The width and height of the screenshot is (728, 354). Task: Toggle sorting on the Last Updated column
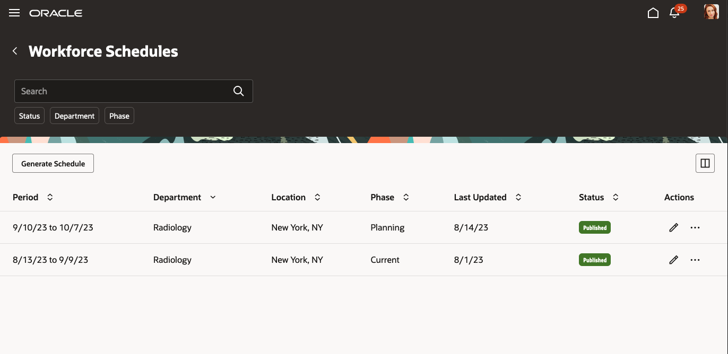(517, 197)
